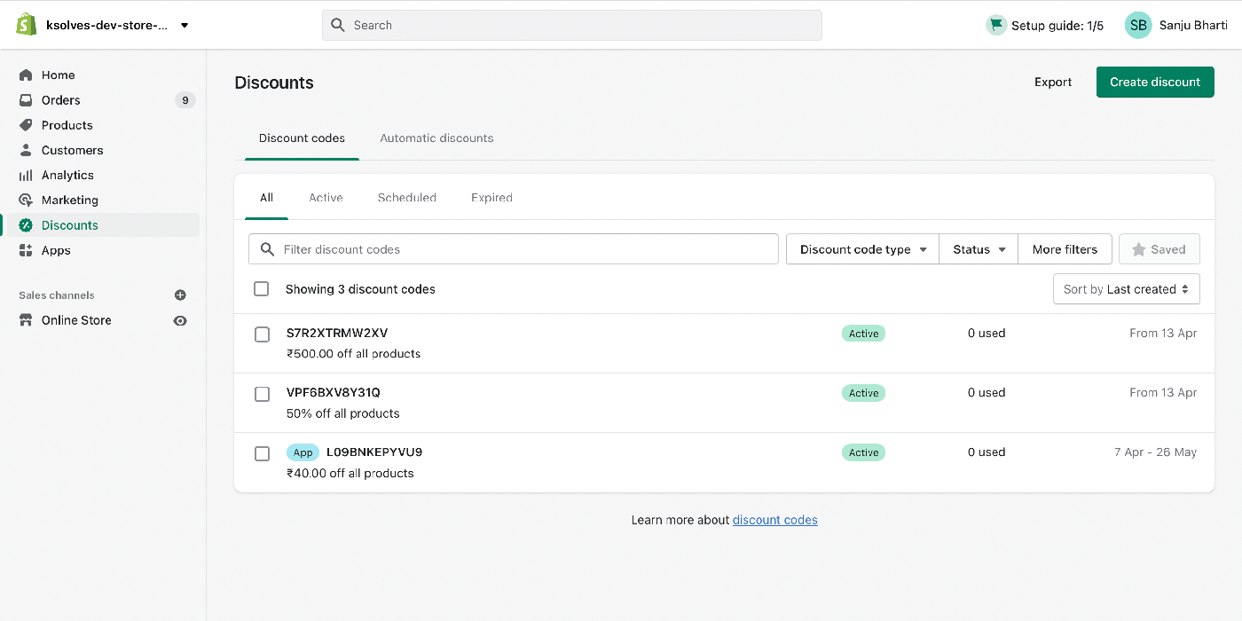Click the Analytics bar chart icon
Screen dimensions: 1242x621
click(x=26, y=175)
